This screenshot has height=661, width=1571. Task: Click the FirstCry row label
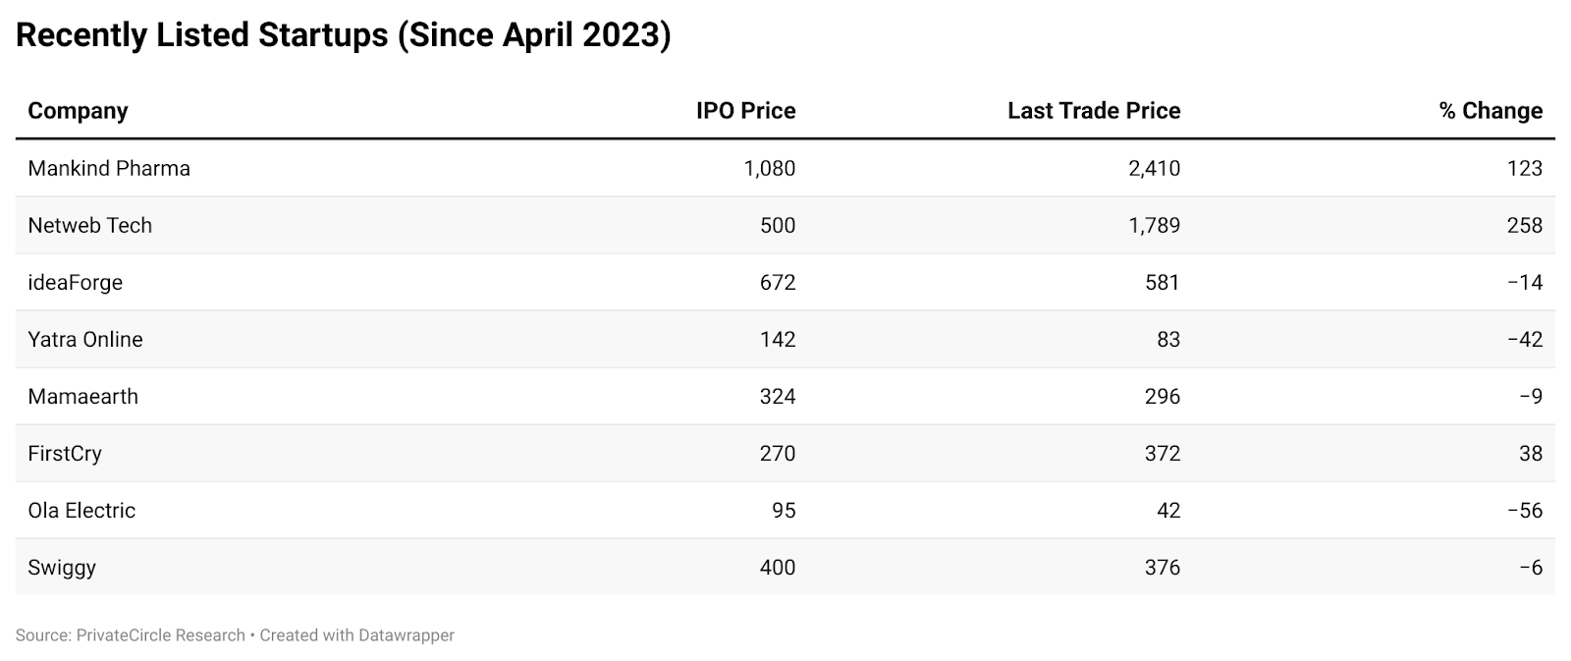pos(65,454)
